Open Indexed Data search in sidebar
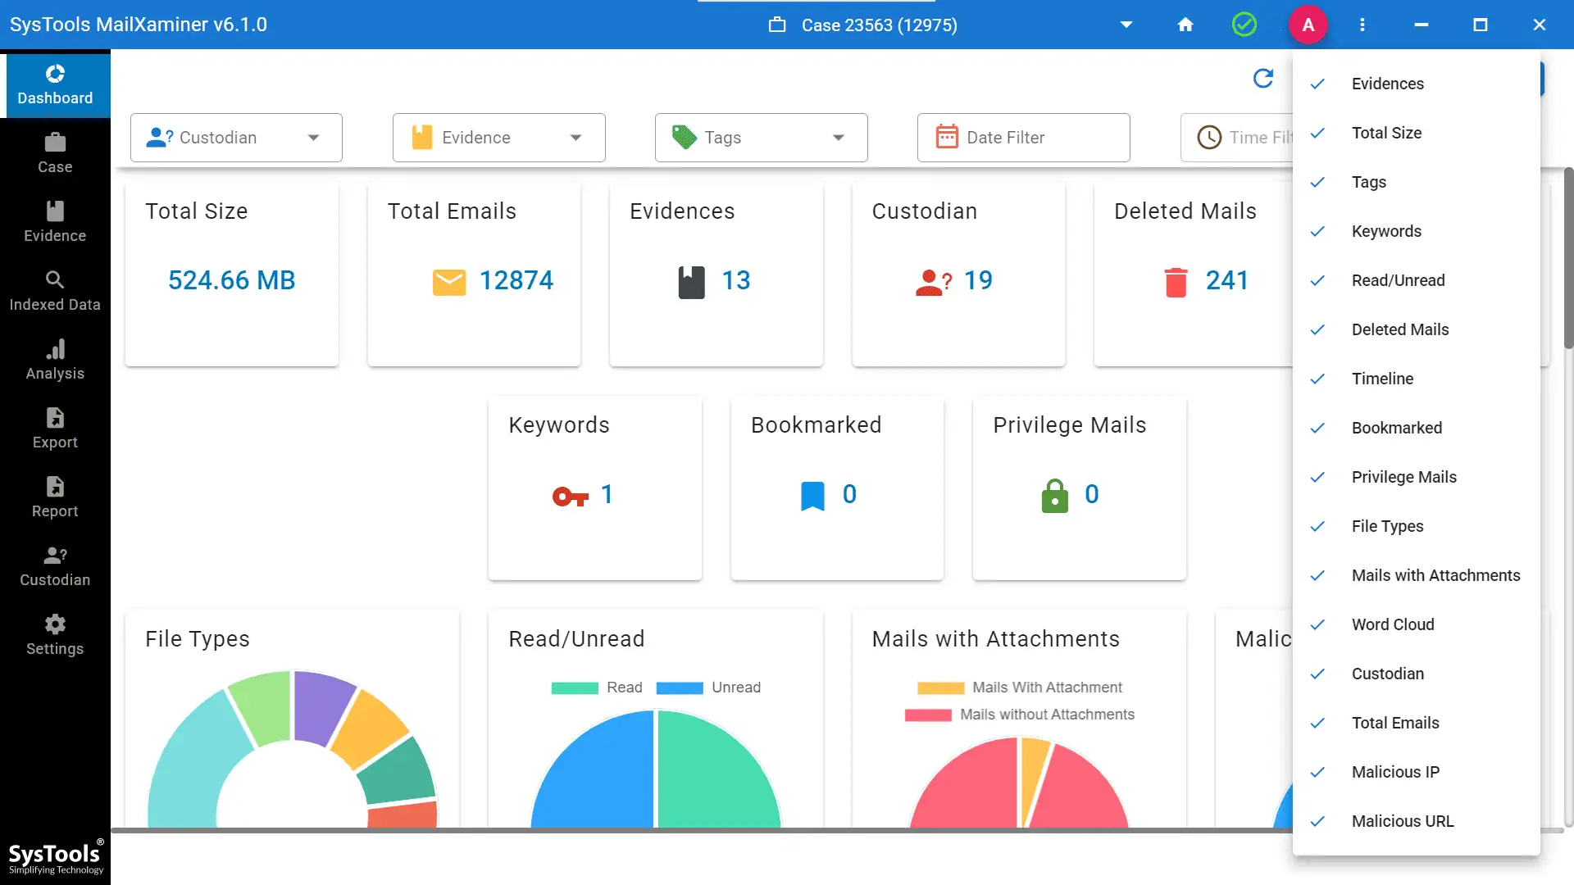Image resolution: width=1574 pixels, height=885 pixels. coord(55,292)
